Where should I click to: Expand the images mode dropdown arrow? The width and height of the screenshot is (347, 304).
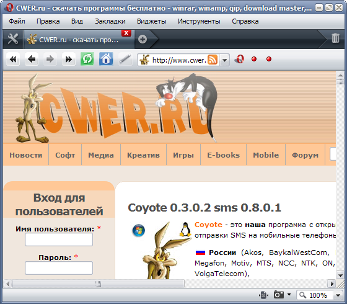tap(289, 295)
